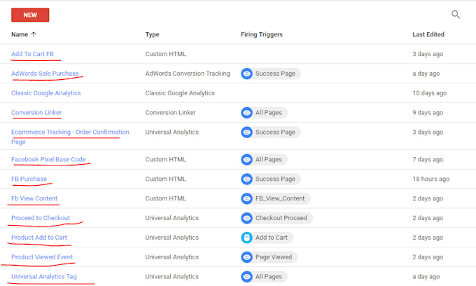476x286 pixels.
Task: Click eye icon of Facebook Pixel All Pages trigger
Action: click(246, 160)
